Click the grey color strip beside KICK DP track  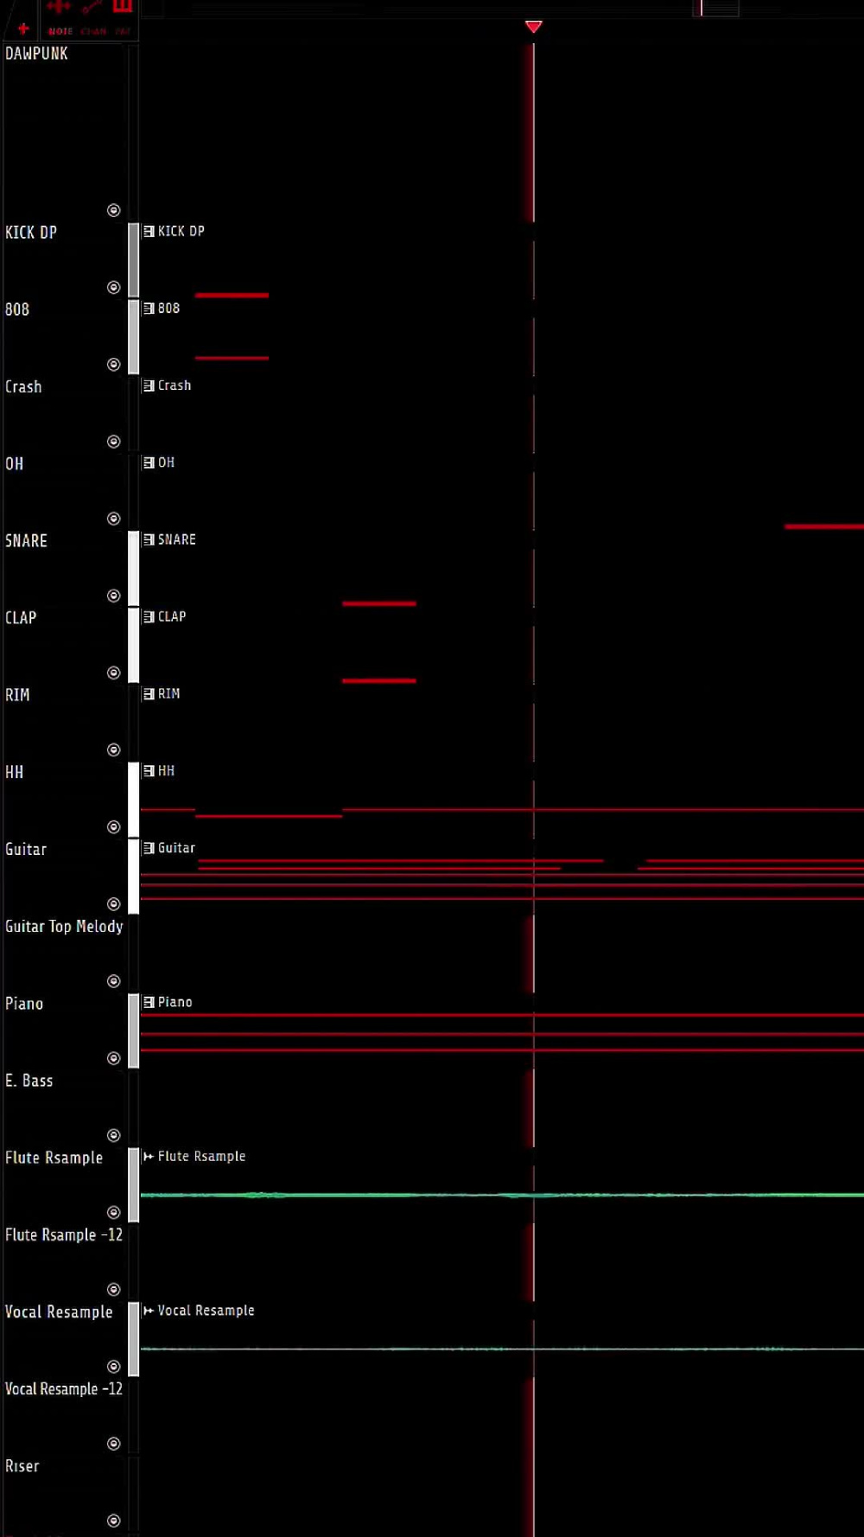[134, 259]
